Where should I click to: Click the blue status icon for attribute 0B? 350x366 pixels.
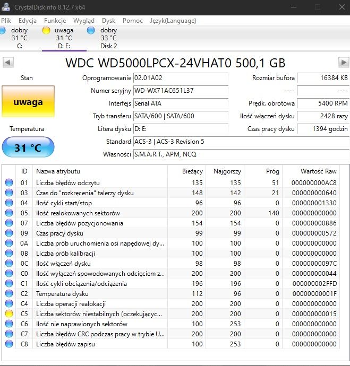click(x=9, y=253)
